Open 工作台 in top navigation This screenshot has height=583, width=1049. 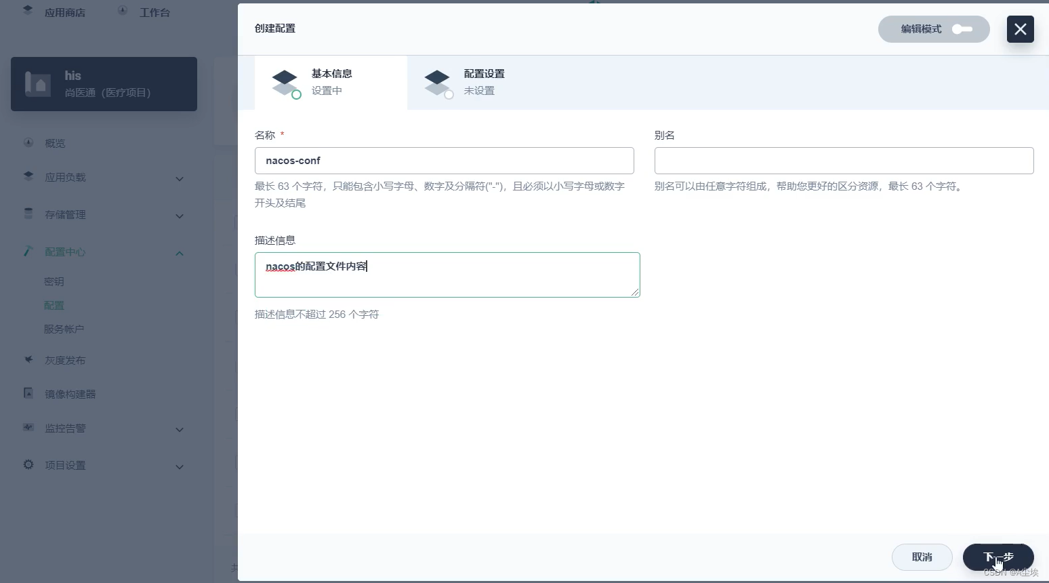155,13
